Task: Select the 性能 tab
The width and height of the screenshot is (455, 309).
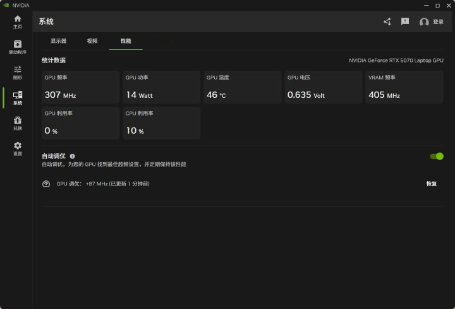Action: coord(126,41)
